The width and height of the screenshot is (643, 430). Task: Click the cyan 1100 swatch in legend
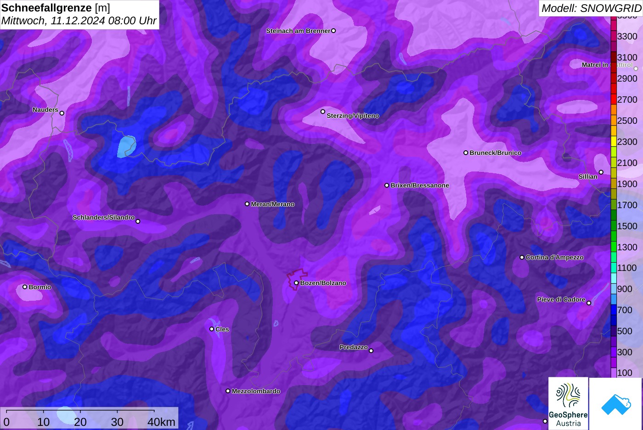(x=614, y=268)
